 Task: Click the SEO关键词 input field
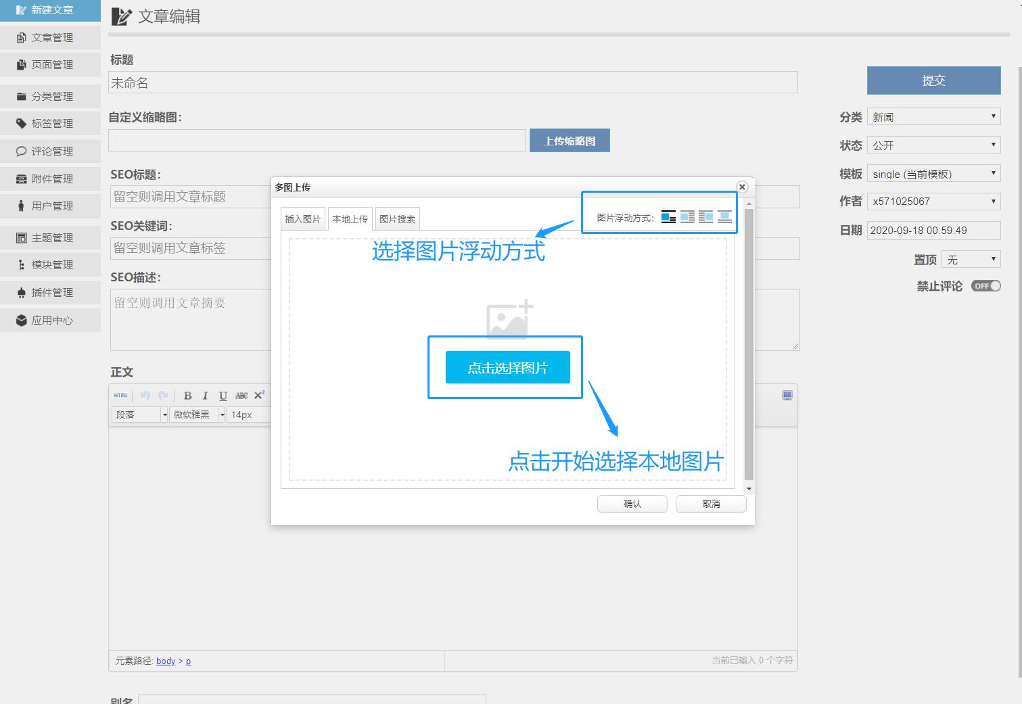tap(455, 248)
